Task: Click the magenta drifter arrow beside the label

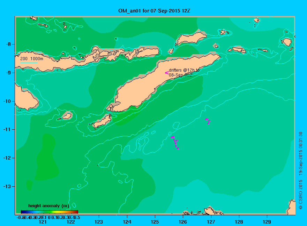Action: 167,73
